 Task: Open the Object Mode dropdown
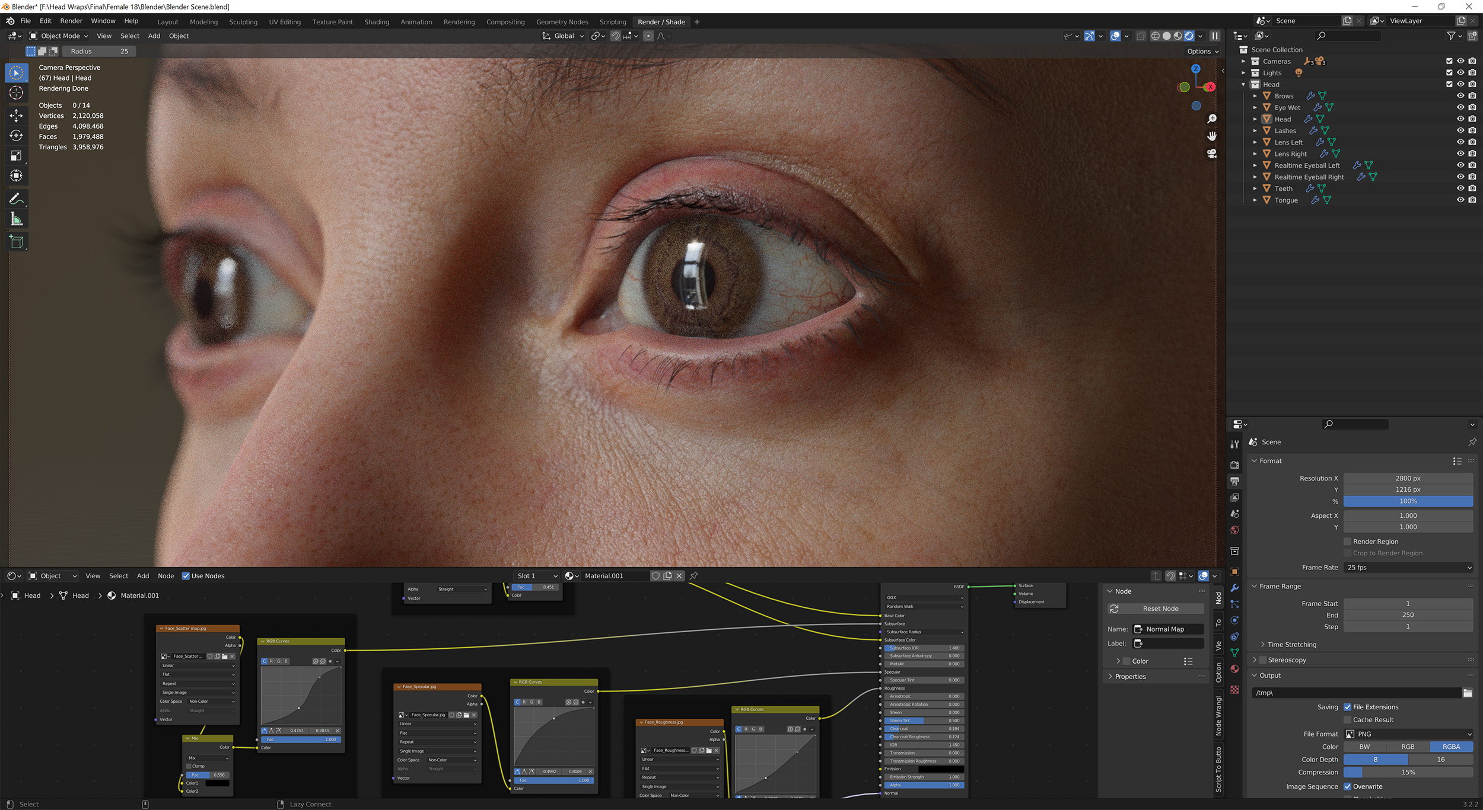(x=59, y=36)
